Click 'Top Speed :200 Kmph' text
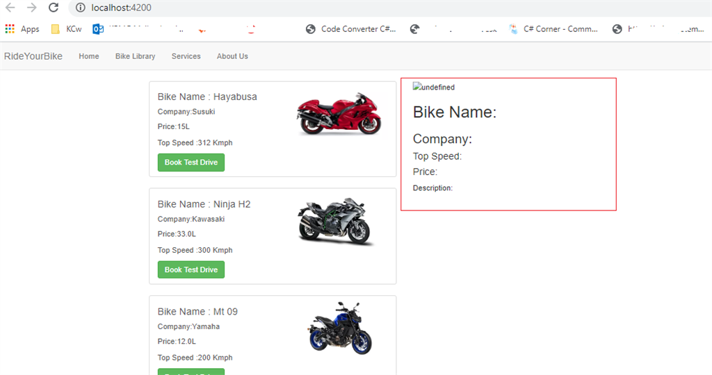This screenshot has width=712, height=375. [195, 358]
